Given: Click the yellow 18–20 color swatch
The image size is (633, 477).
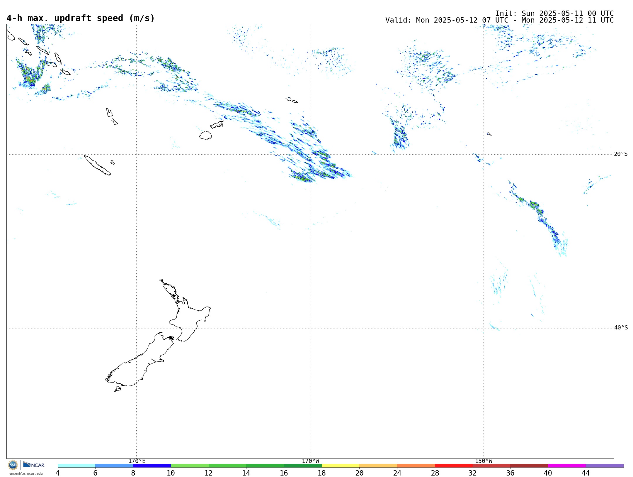Looking at the screenshot, I should (x=341, y=466).
